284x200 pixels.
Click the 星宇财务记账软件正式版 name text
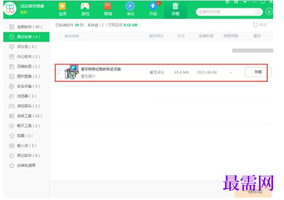click(x=101, y=69)
